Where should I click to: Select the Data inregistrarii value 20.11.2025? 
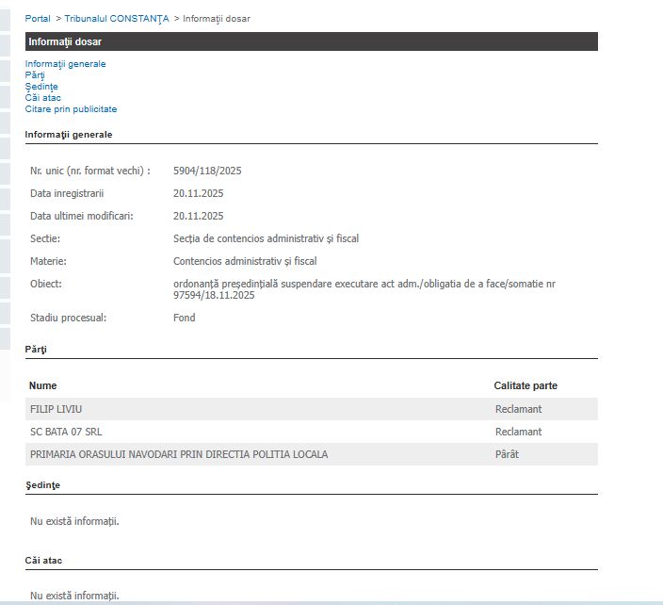point(198,193)
